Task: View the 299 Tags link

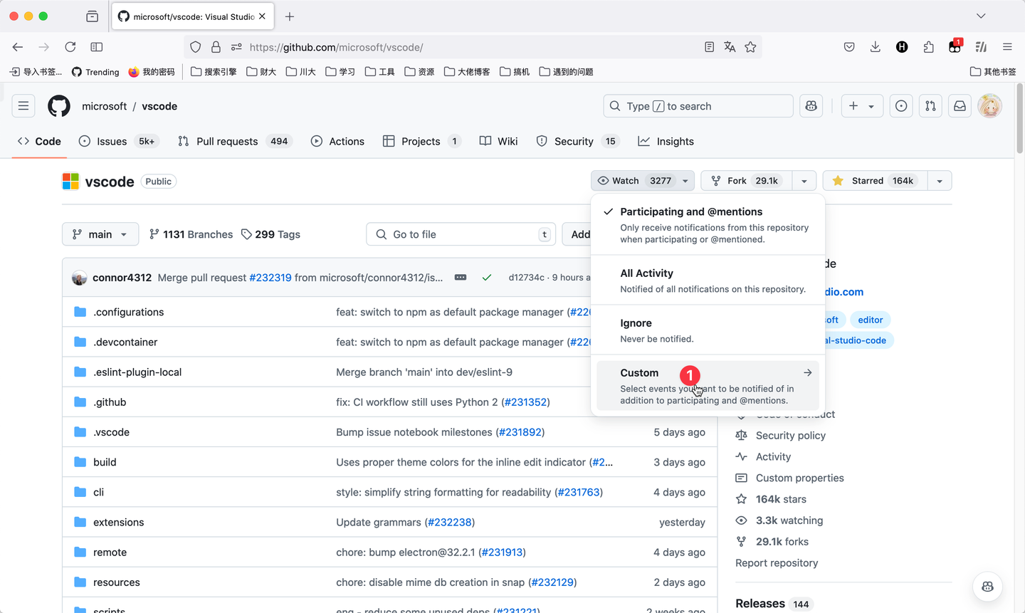Action: coord(270,234)
